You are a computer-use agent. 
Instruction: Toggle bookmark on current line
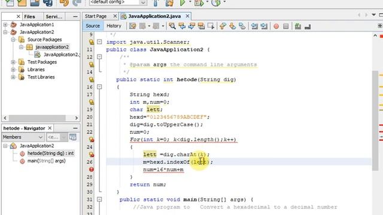click(242, 26)
